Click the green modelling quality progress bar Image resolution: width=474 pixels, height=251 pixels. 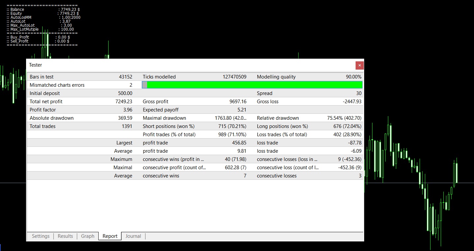[x=252, y=85]
